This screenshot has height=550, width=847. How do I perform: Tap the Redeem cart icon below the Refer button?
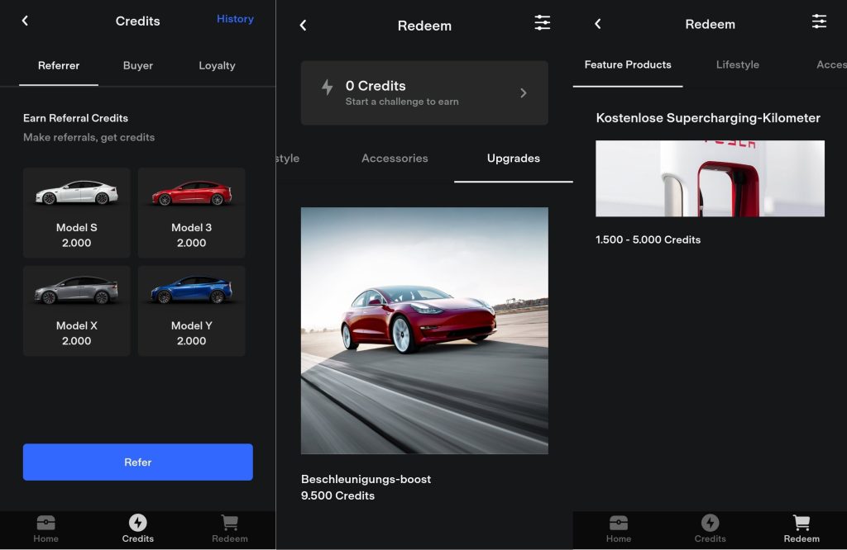229,528
